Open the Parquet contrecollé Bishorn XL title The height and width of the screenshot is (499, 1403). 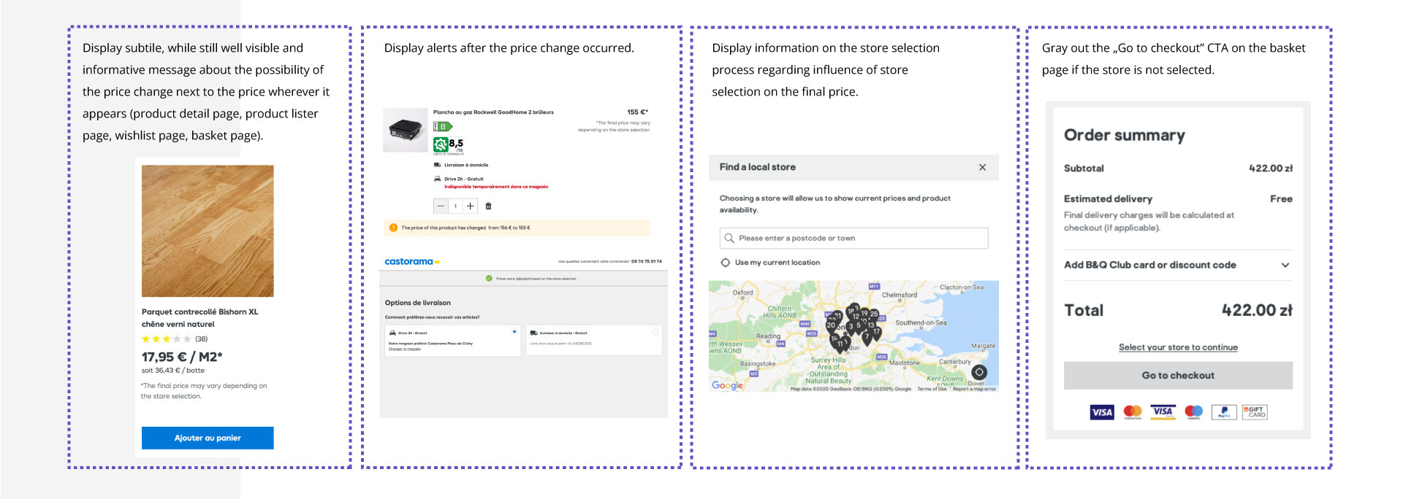pyautogui.click(x=199, y=317)
